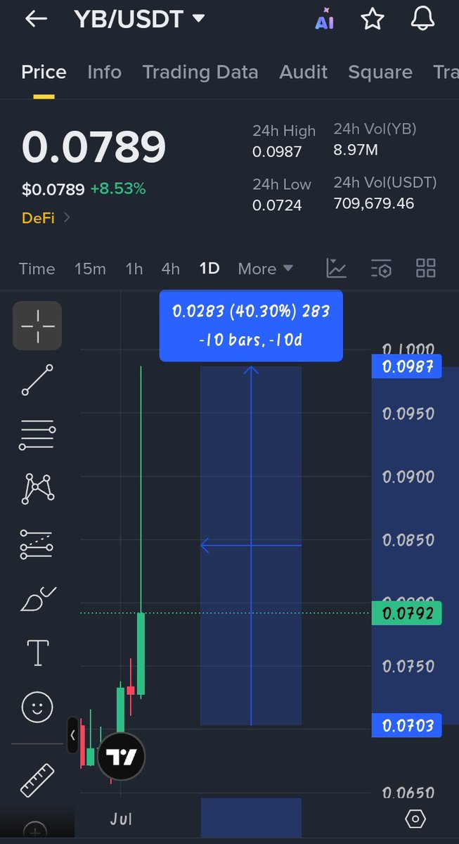Open chart settings hexagon icon
This screenshot has height=844, width=459.
pos(415,819)
